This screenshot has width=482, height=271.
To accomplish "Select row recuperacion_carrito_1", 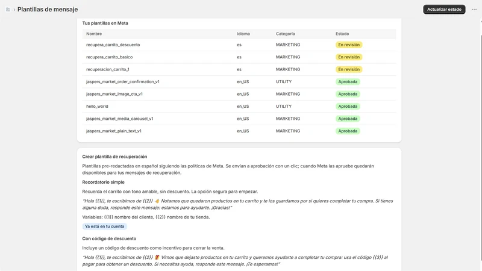I will (239, 69).
